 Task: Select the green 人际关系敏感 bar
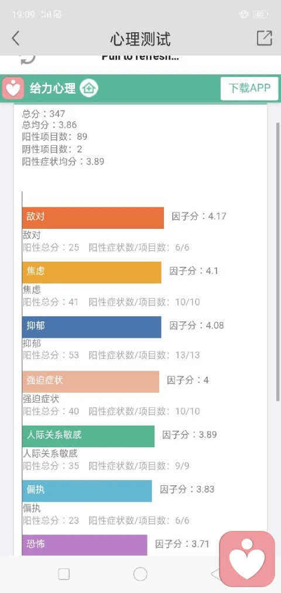coord(88,436)
